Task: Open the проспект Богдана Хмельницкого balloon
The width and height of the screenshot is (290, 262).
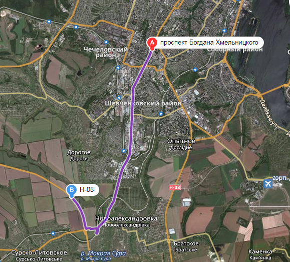Action: (205, 43)
